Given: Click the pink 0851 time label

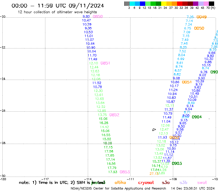Looking at the screenshot, I should tap(105, 63).
